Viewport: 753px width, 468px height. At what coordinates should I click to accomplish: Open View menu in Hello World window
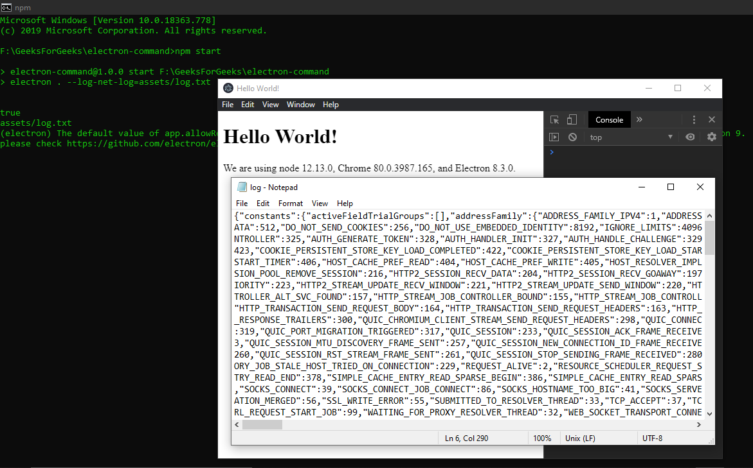click(x=270, y=105)
